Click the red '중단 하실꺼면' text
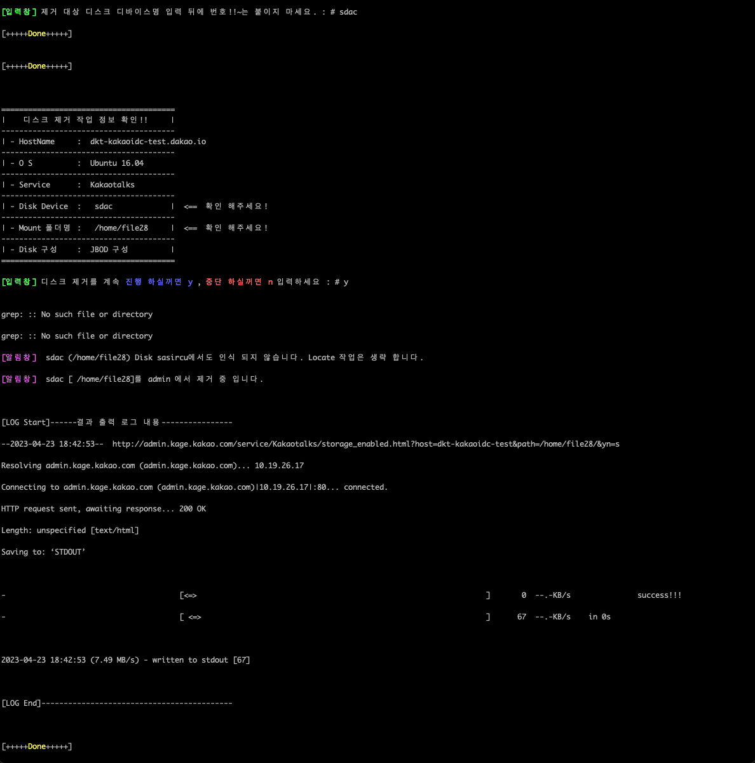Image resolution: width=755 pixels, height=763 pixels. point(234,282)
